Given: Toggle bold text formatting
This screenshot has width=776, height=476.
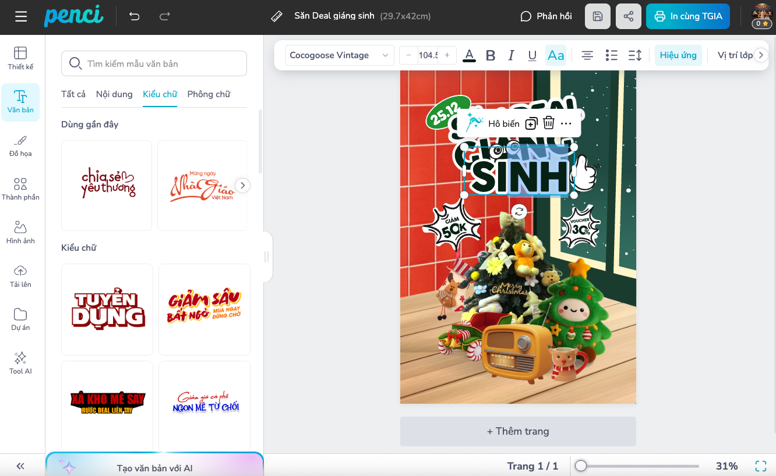Looking at the screenshot, I should point(491,55).
